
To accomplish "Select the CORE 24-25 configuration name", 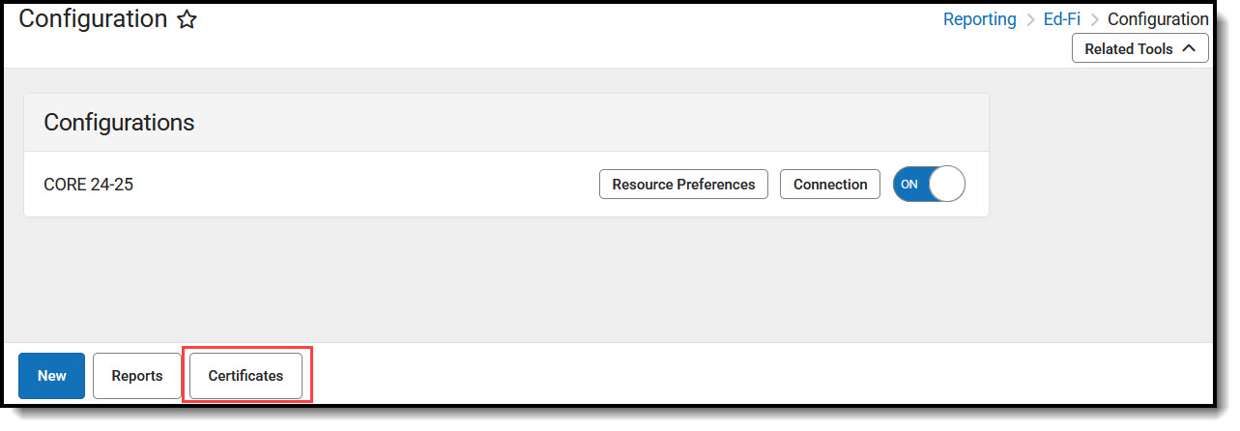I will [89, 184].
